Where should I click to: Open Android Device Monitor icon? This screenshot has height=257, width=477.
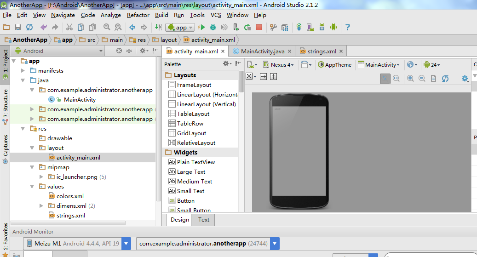pos(333,28)
